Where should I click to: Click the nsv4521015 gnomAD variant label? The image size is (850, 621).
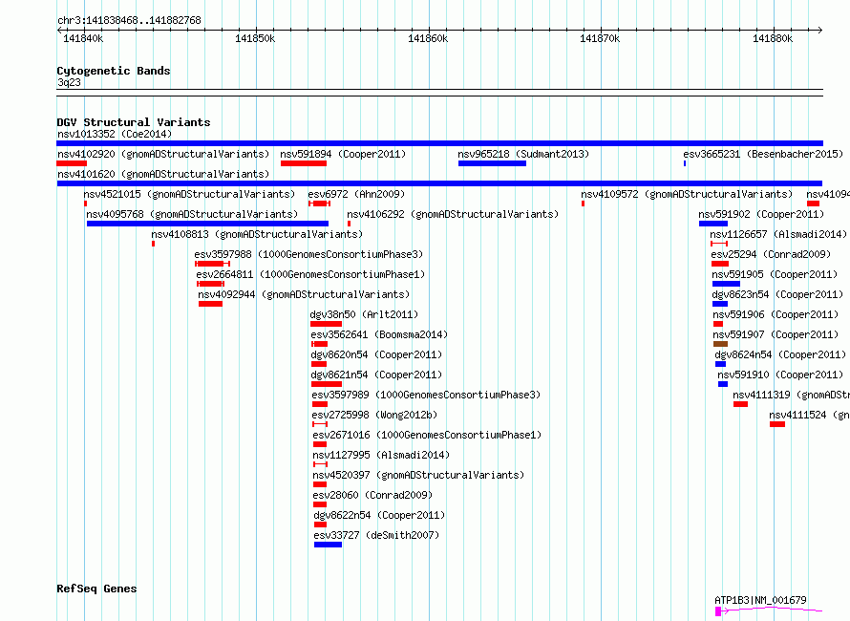tap(189, 194)
